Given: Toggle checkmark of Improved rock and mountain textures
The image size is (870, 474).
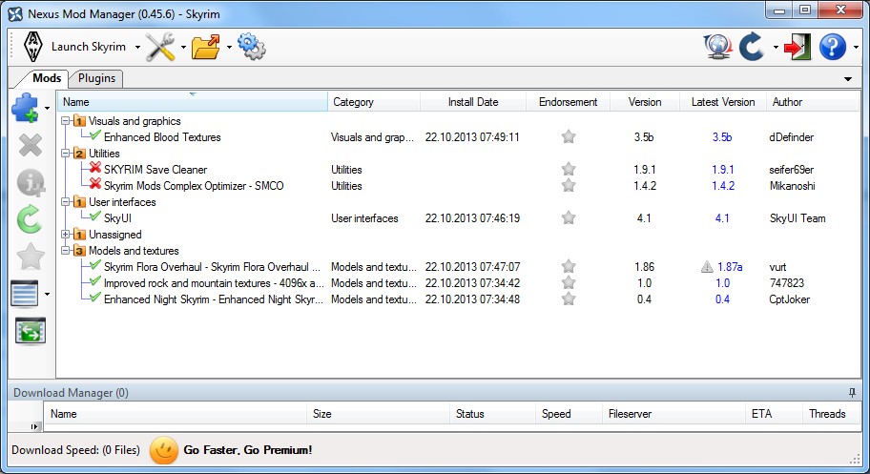Looking at the screenshot, I should (x=95, y=280).
